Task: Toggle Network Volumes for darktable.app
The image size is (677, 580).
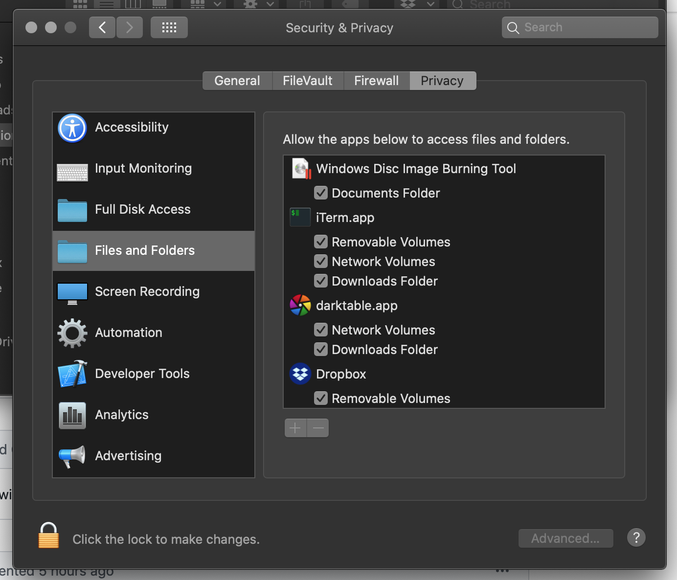Action: [321, 330]
